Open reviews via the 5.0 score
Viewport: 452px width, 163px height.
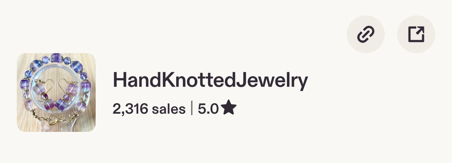click(x=208, y=109)
